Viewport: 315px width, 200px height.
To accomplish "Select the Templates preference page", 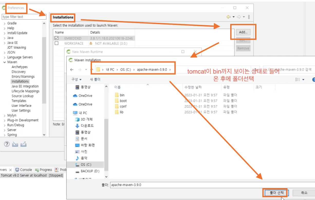I will point(19,101).
